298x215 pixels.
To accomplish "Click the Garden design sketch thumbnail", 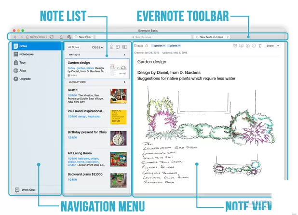I will point(119,69).
